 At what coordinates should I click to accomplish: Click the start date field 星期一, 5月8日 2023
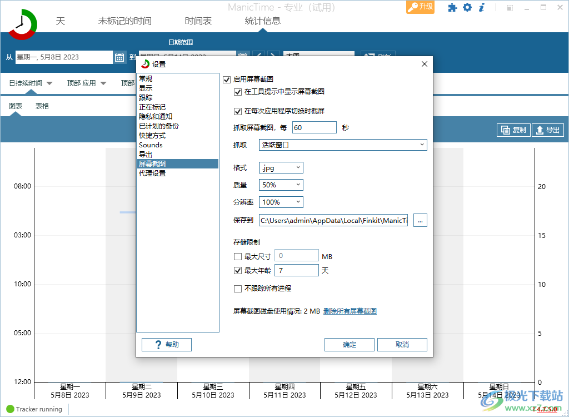(64, 57)
